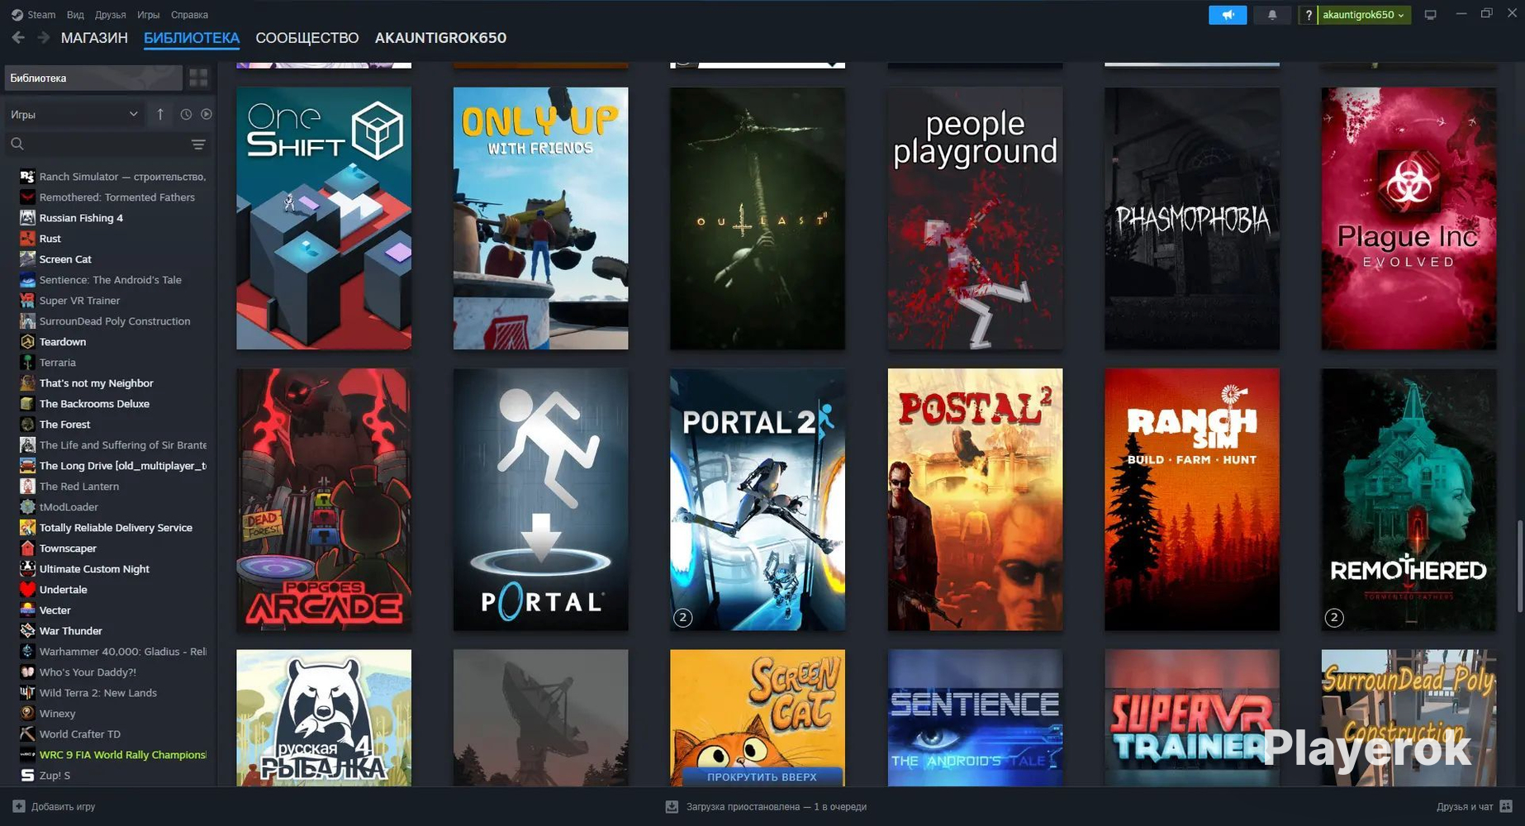Open the friends and chat icon
This screenshot has width=1525, height=826.
[x=1506, y=807]
